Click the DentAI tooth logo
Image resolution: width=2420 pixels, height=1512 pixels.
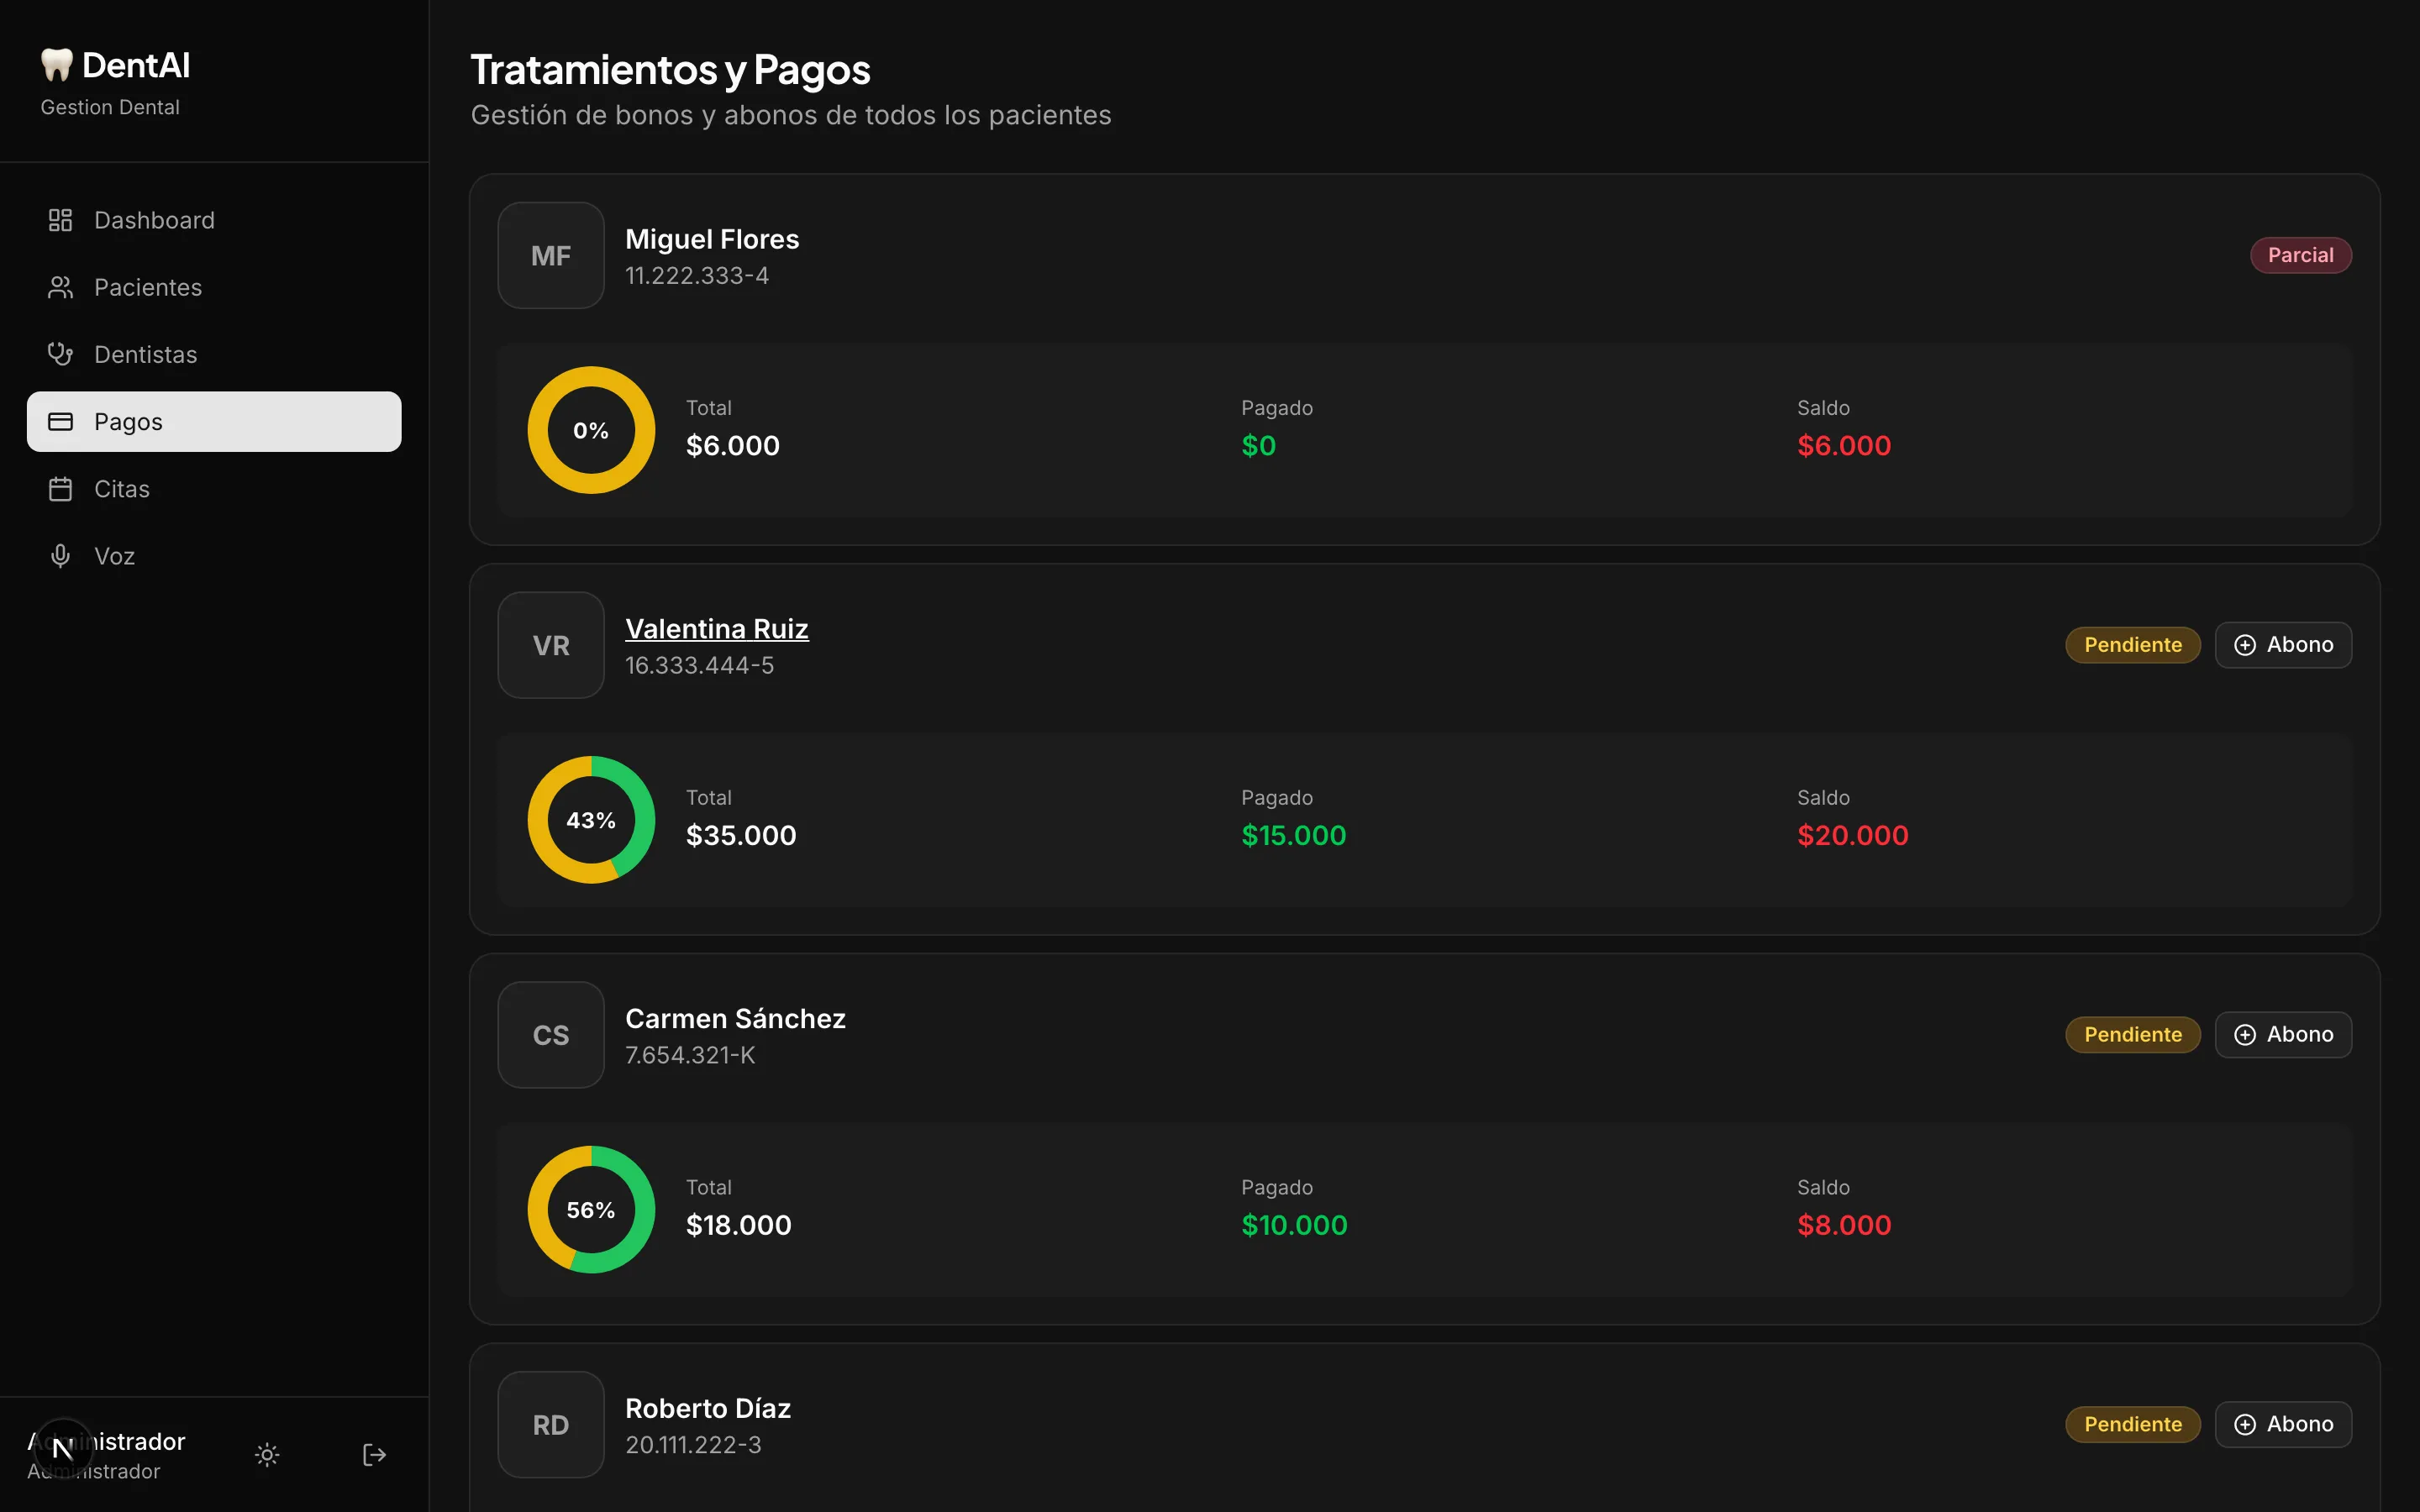coord(57,65)
